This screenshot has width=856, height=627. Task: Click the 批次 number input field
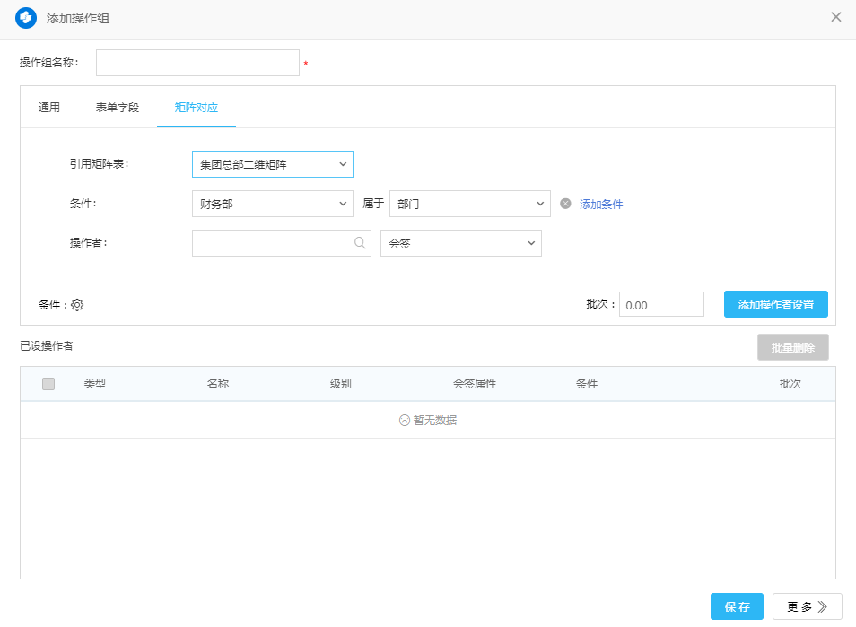pos(661,305)
